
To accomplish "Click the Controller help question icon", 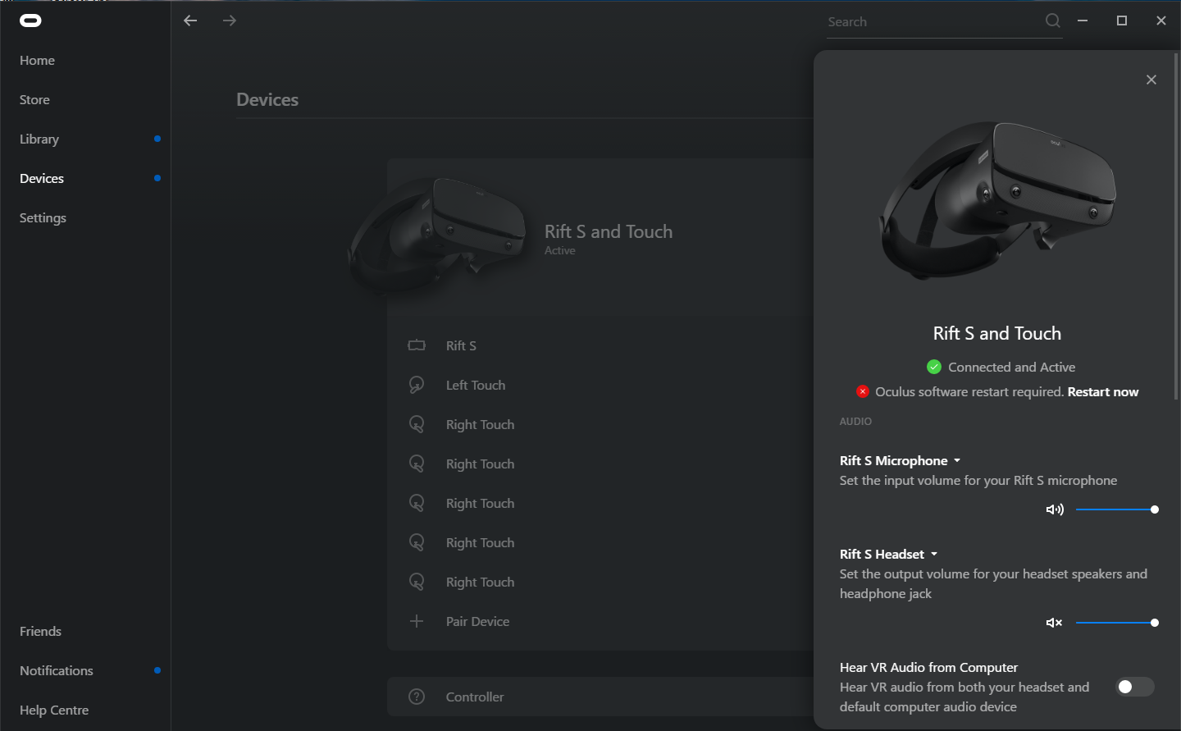I will 417,697.
